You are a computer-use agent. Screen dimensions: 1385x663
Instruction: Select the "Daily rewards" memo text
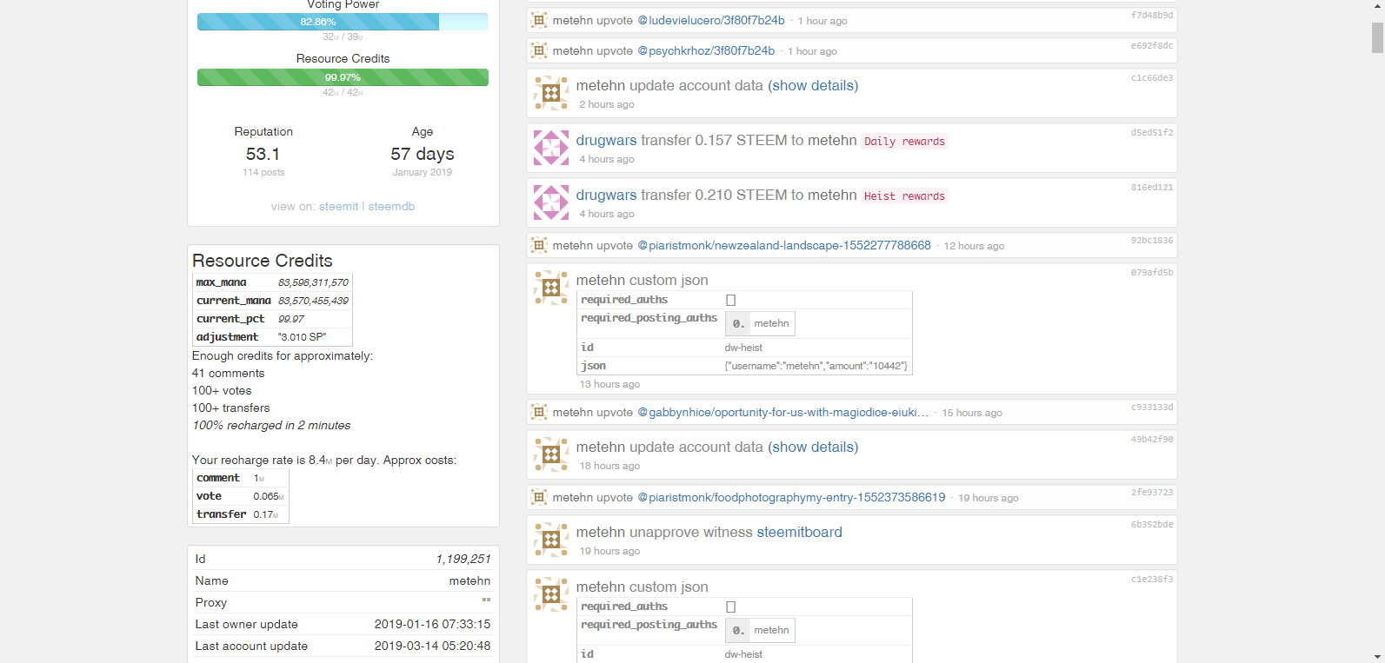904,142
